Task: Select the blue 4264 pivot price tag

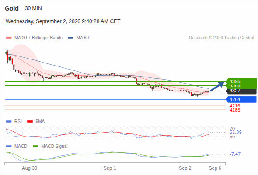Action: coord(241,99)
